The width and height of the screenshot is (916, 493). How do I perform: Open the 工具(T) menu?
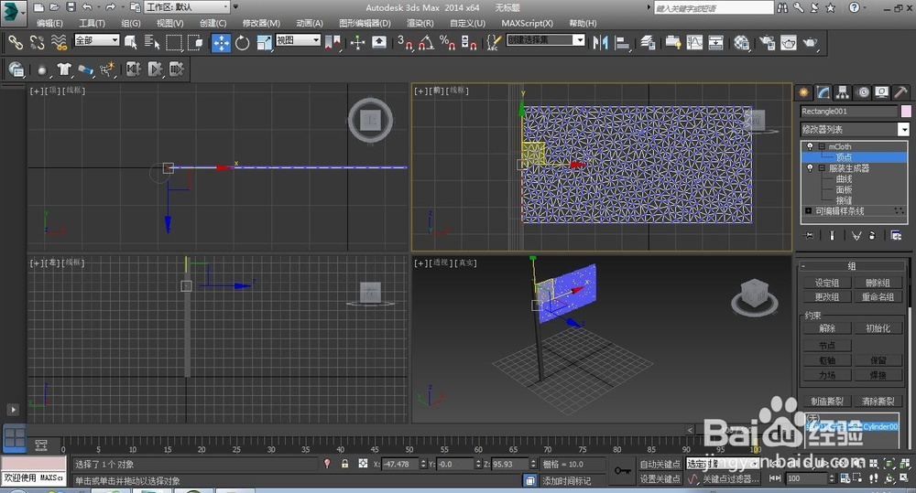[92, 23]
